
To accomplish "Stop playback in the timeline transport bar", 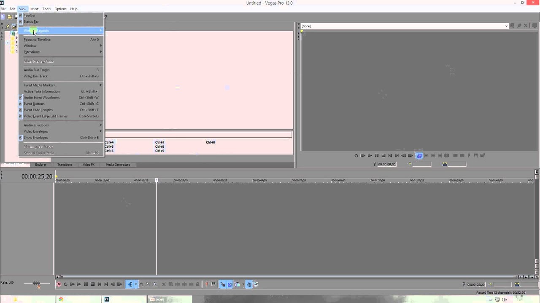I will coord(92,284).
